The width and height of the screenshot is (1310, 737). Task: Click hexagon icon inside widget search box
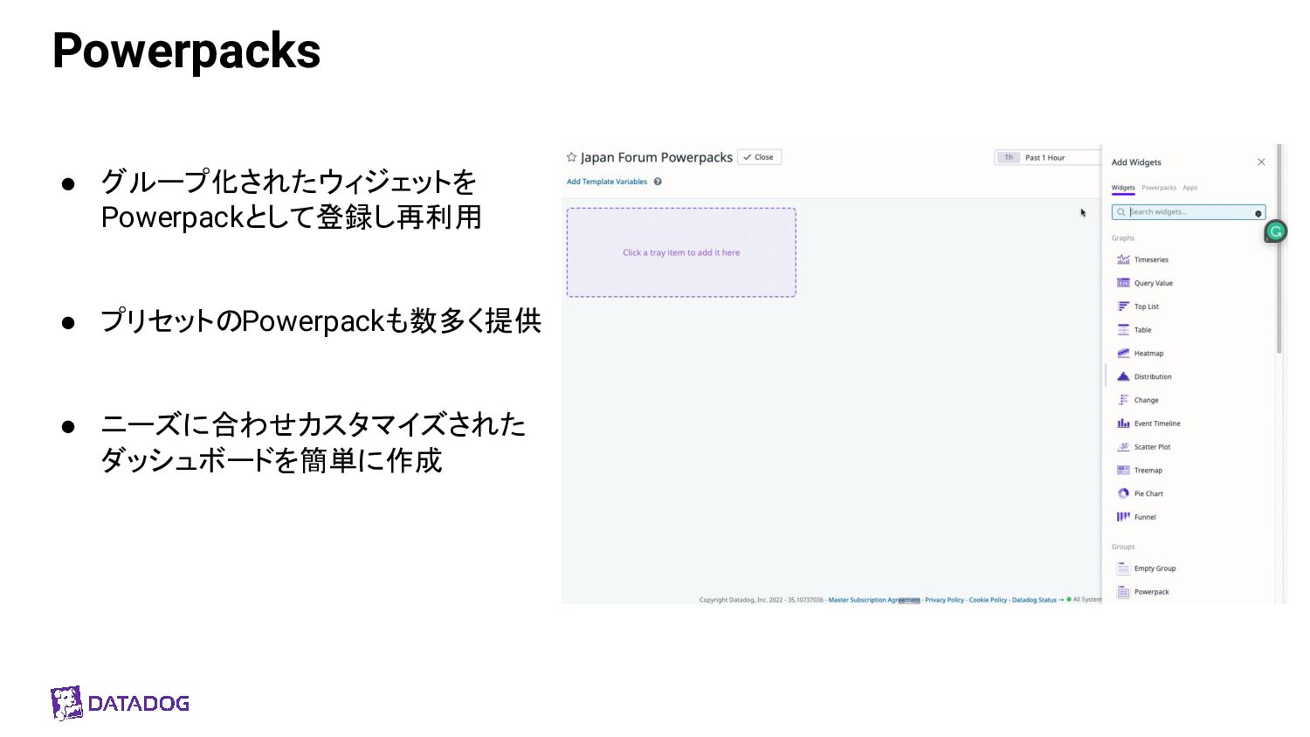click(x=1258, y=213)
